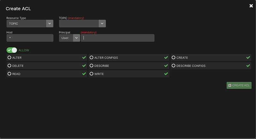
Task: Select the ALTER operation radio button
Action: click(10, 58)
